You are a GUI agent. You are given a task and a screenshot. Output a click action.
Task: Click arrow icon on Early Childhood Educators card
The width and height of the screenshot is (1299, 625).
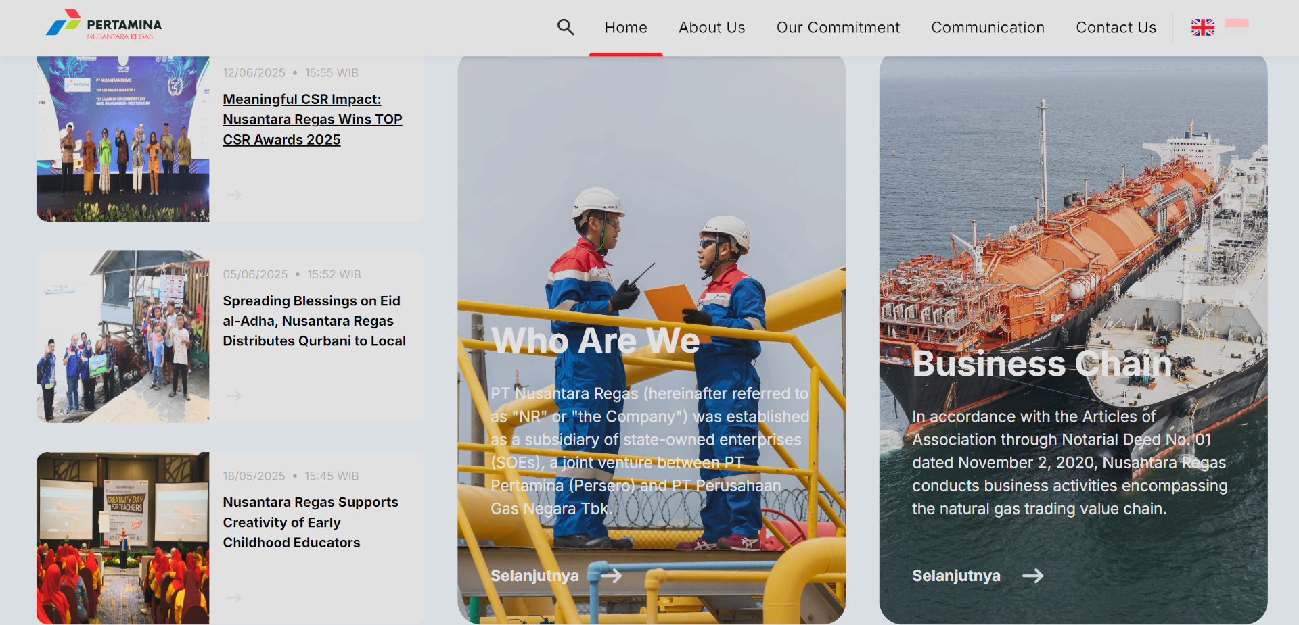click(234, 597)
